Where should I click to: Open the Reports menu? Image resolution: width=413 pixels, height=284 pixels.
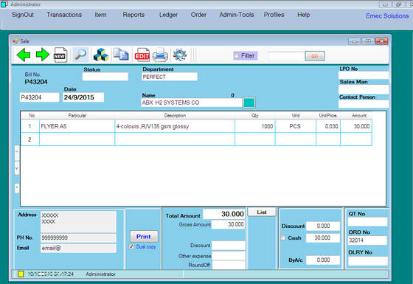(133, 15)
